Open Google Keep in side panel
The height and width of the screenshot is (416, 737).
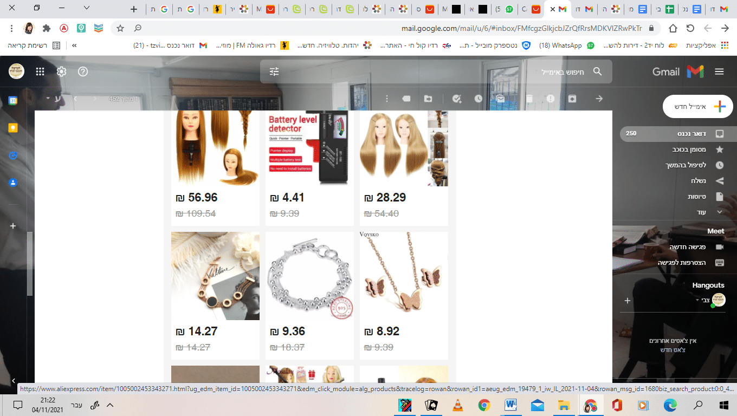[13, 128]
